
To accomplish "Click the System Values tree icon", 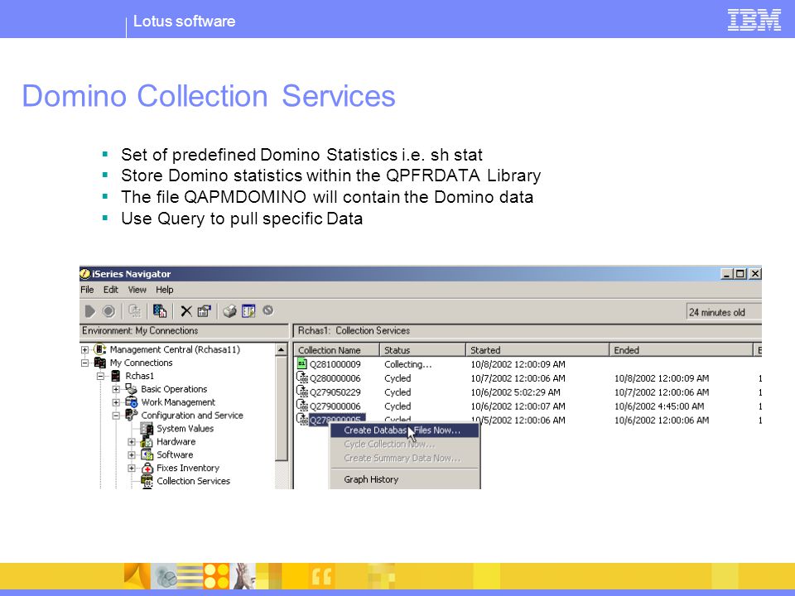I will 147,428.
